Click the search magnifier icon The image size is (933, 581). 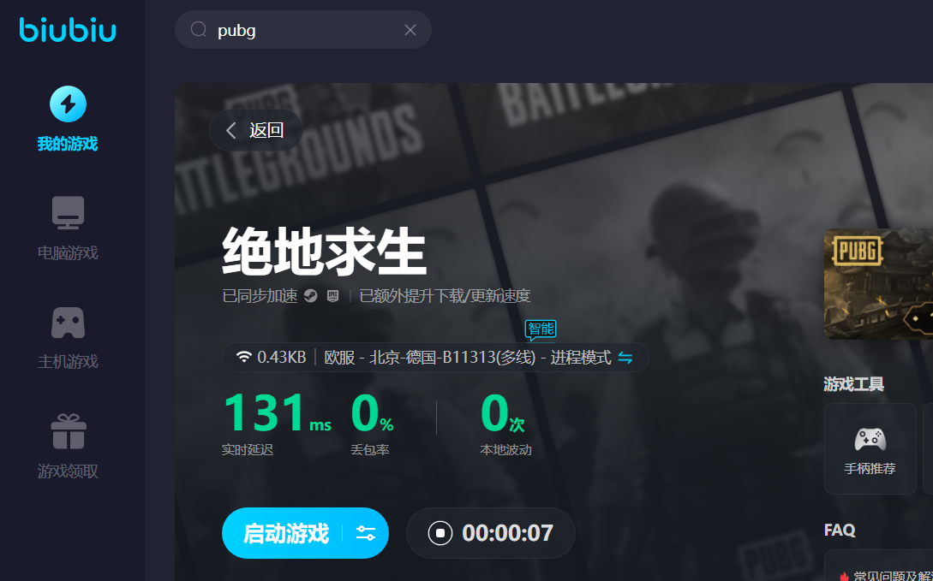pyautogui.click(x=198, y=29)
